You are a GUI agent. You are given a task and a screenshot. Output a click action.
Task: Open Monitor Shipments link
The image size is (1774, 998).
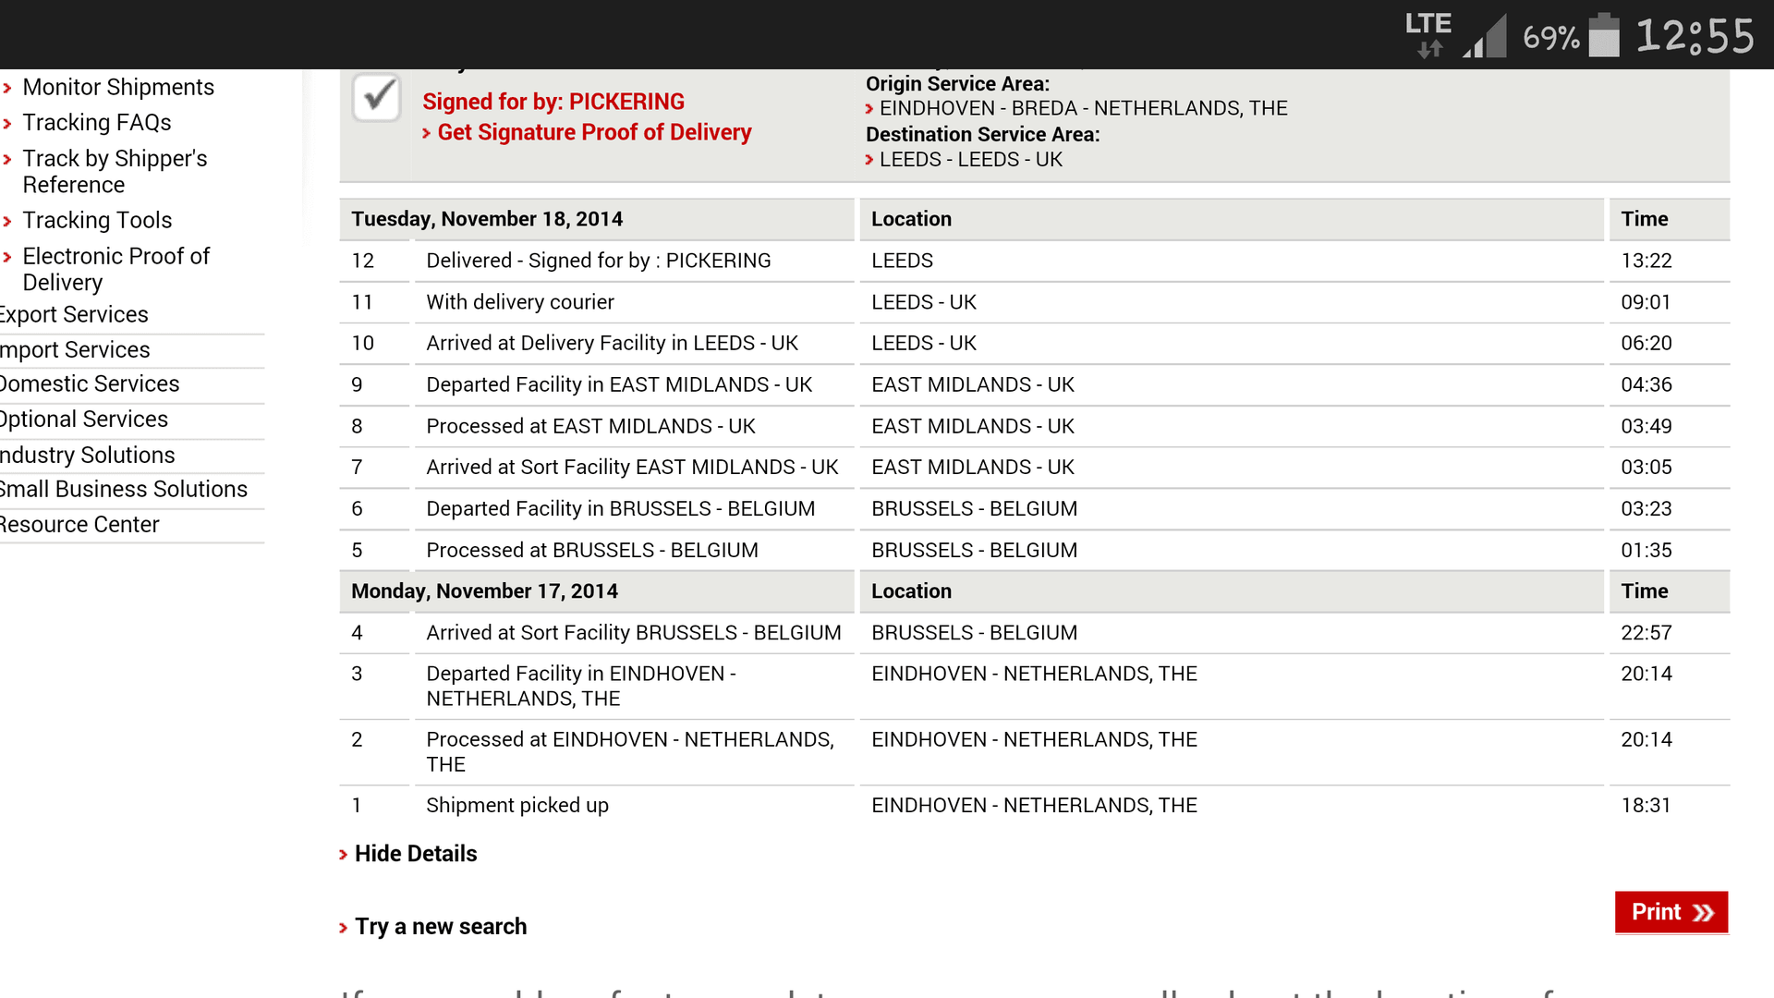[x=118, y=87]
